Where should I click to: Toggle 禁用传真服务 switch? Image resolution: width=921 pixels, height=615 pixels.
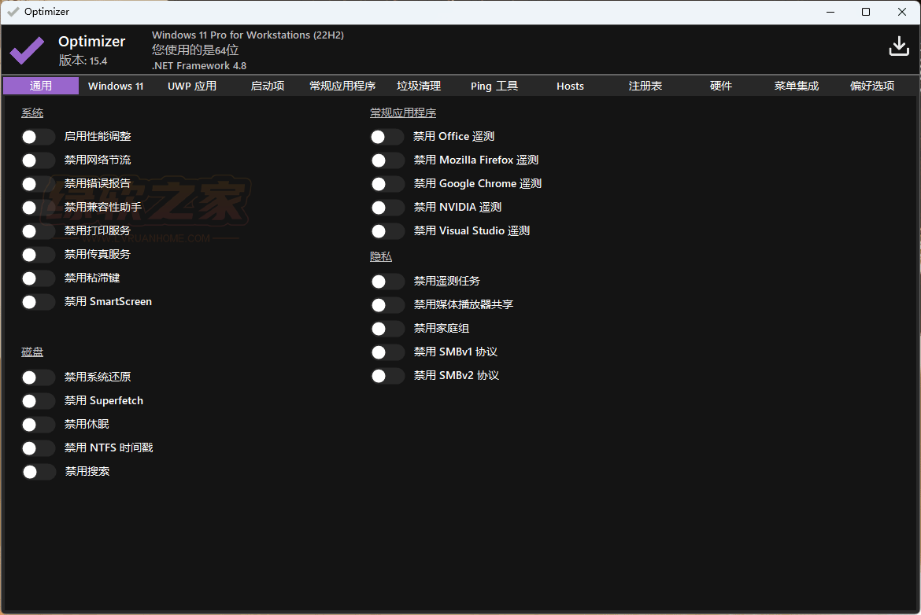pos(39,255)
